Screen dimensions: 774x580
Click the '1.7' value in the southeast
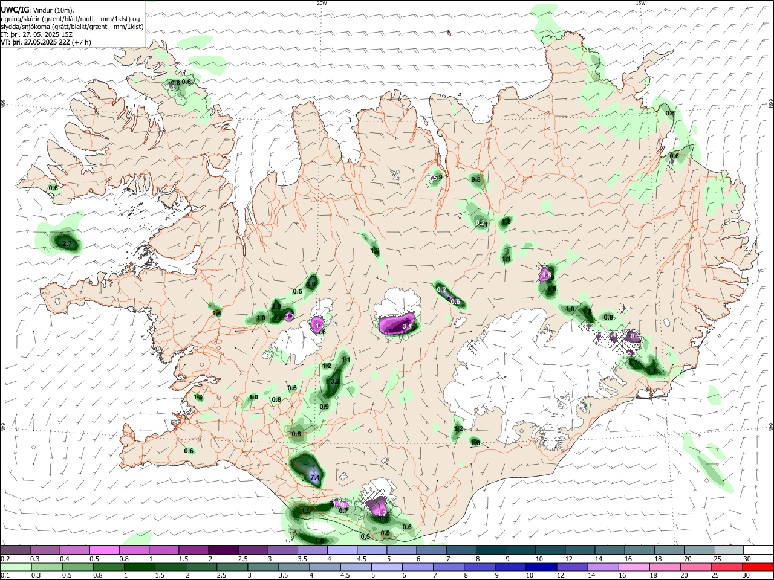652,370
